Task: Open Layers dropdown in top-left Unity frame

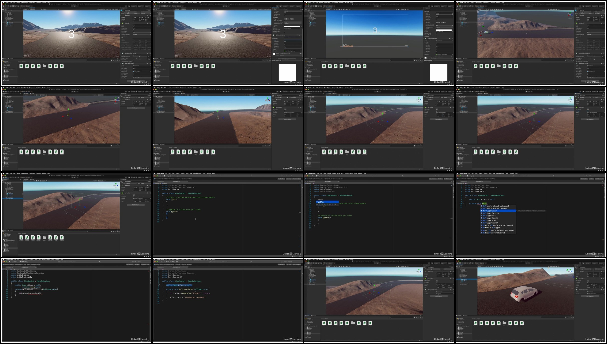Action: pos(141,6)
